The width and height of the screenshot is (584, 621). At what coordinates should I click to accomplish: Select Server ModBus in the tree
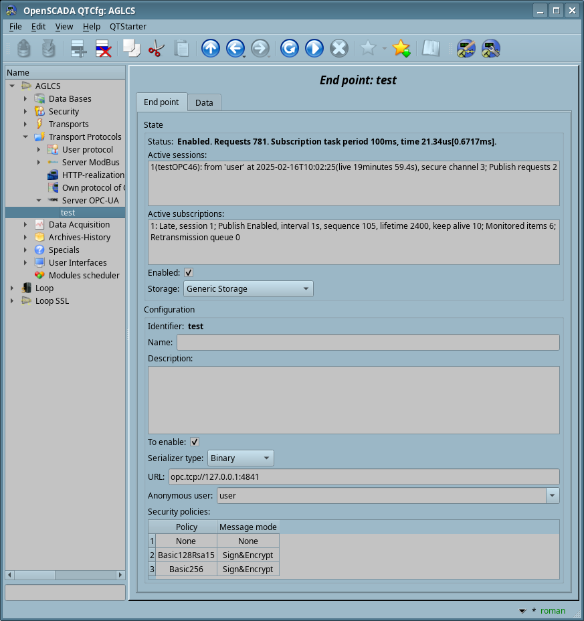click(90, 163)
